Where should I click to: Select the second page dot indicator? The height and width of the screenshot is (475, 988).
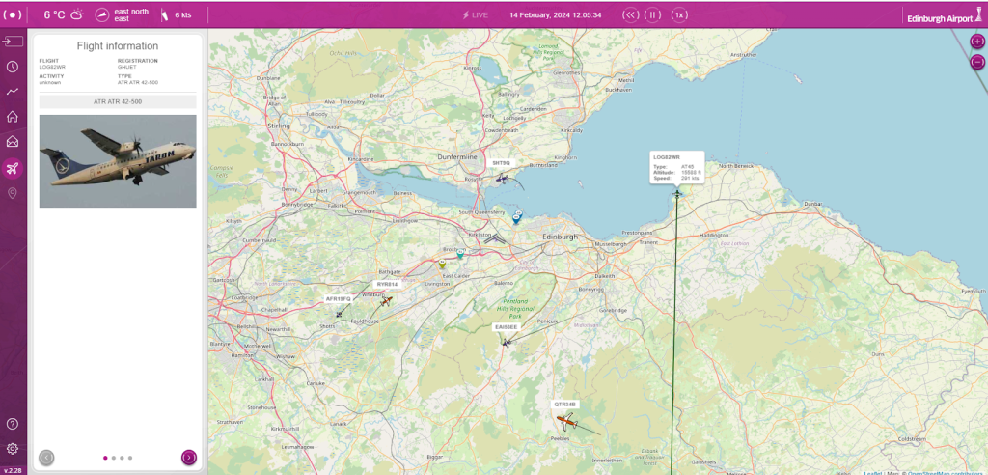coord(114,458)
